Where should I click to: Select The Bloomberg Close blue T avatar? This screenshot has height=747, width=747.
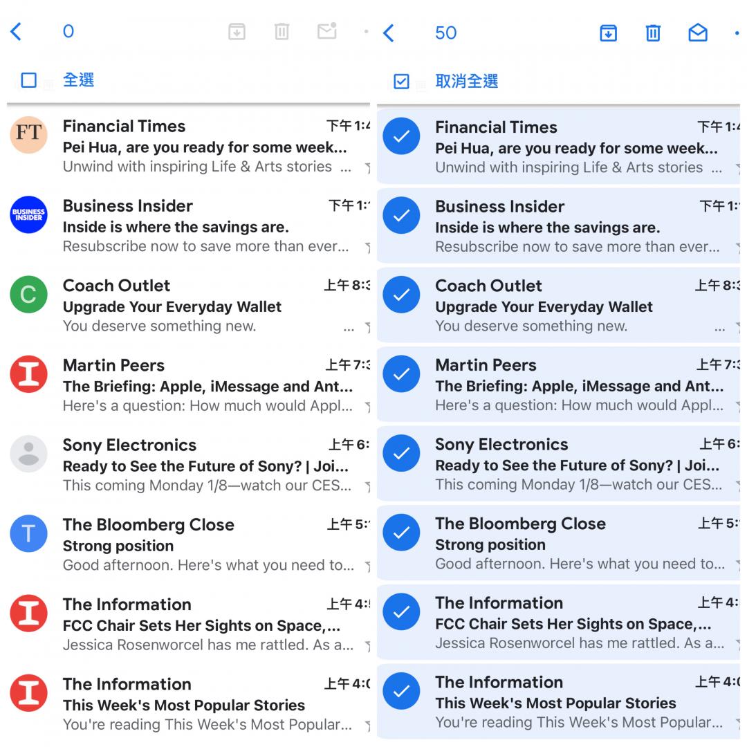28,533
